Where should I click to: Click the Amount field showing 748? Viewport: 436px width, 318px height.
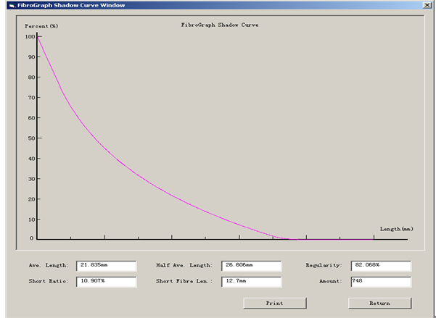[x=381, y=281]
